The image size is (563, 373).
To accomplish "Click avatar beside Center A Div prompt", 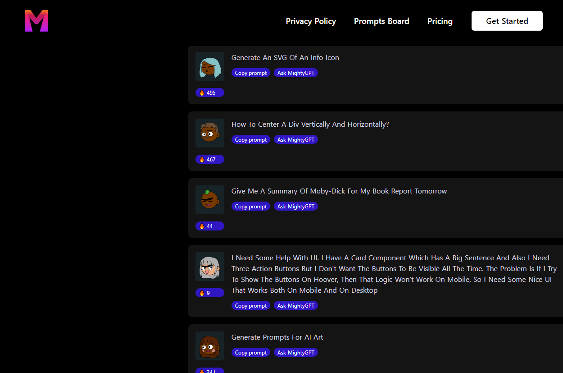I will point(210,133).
